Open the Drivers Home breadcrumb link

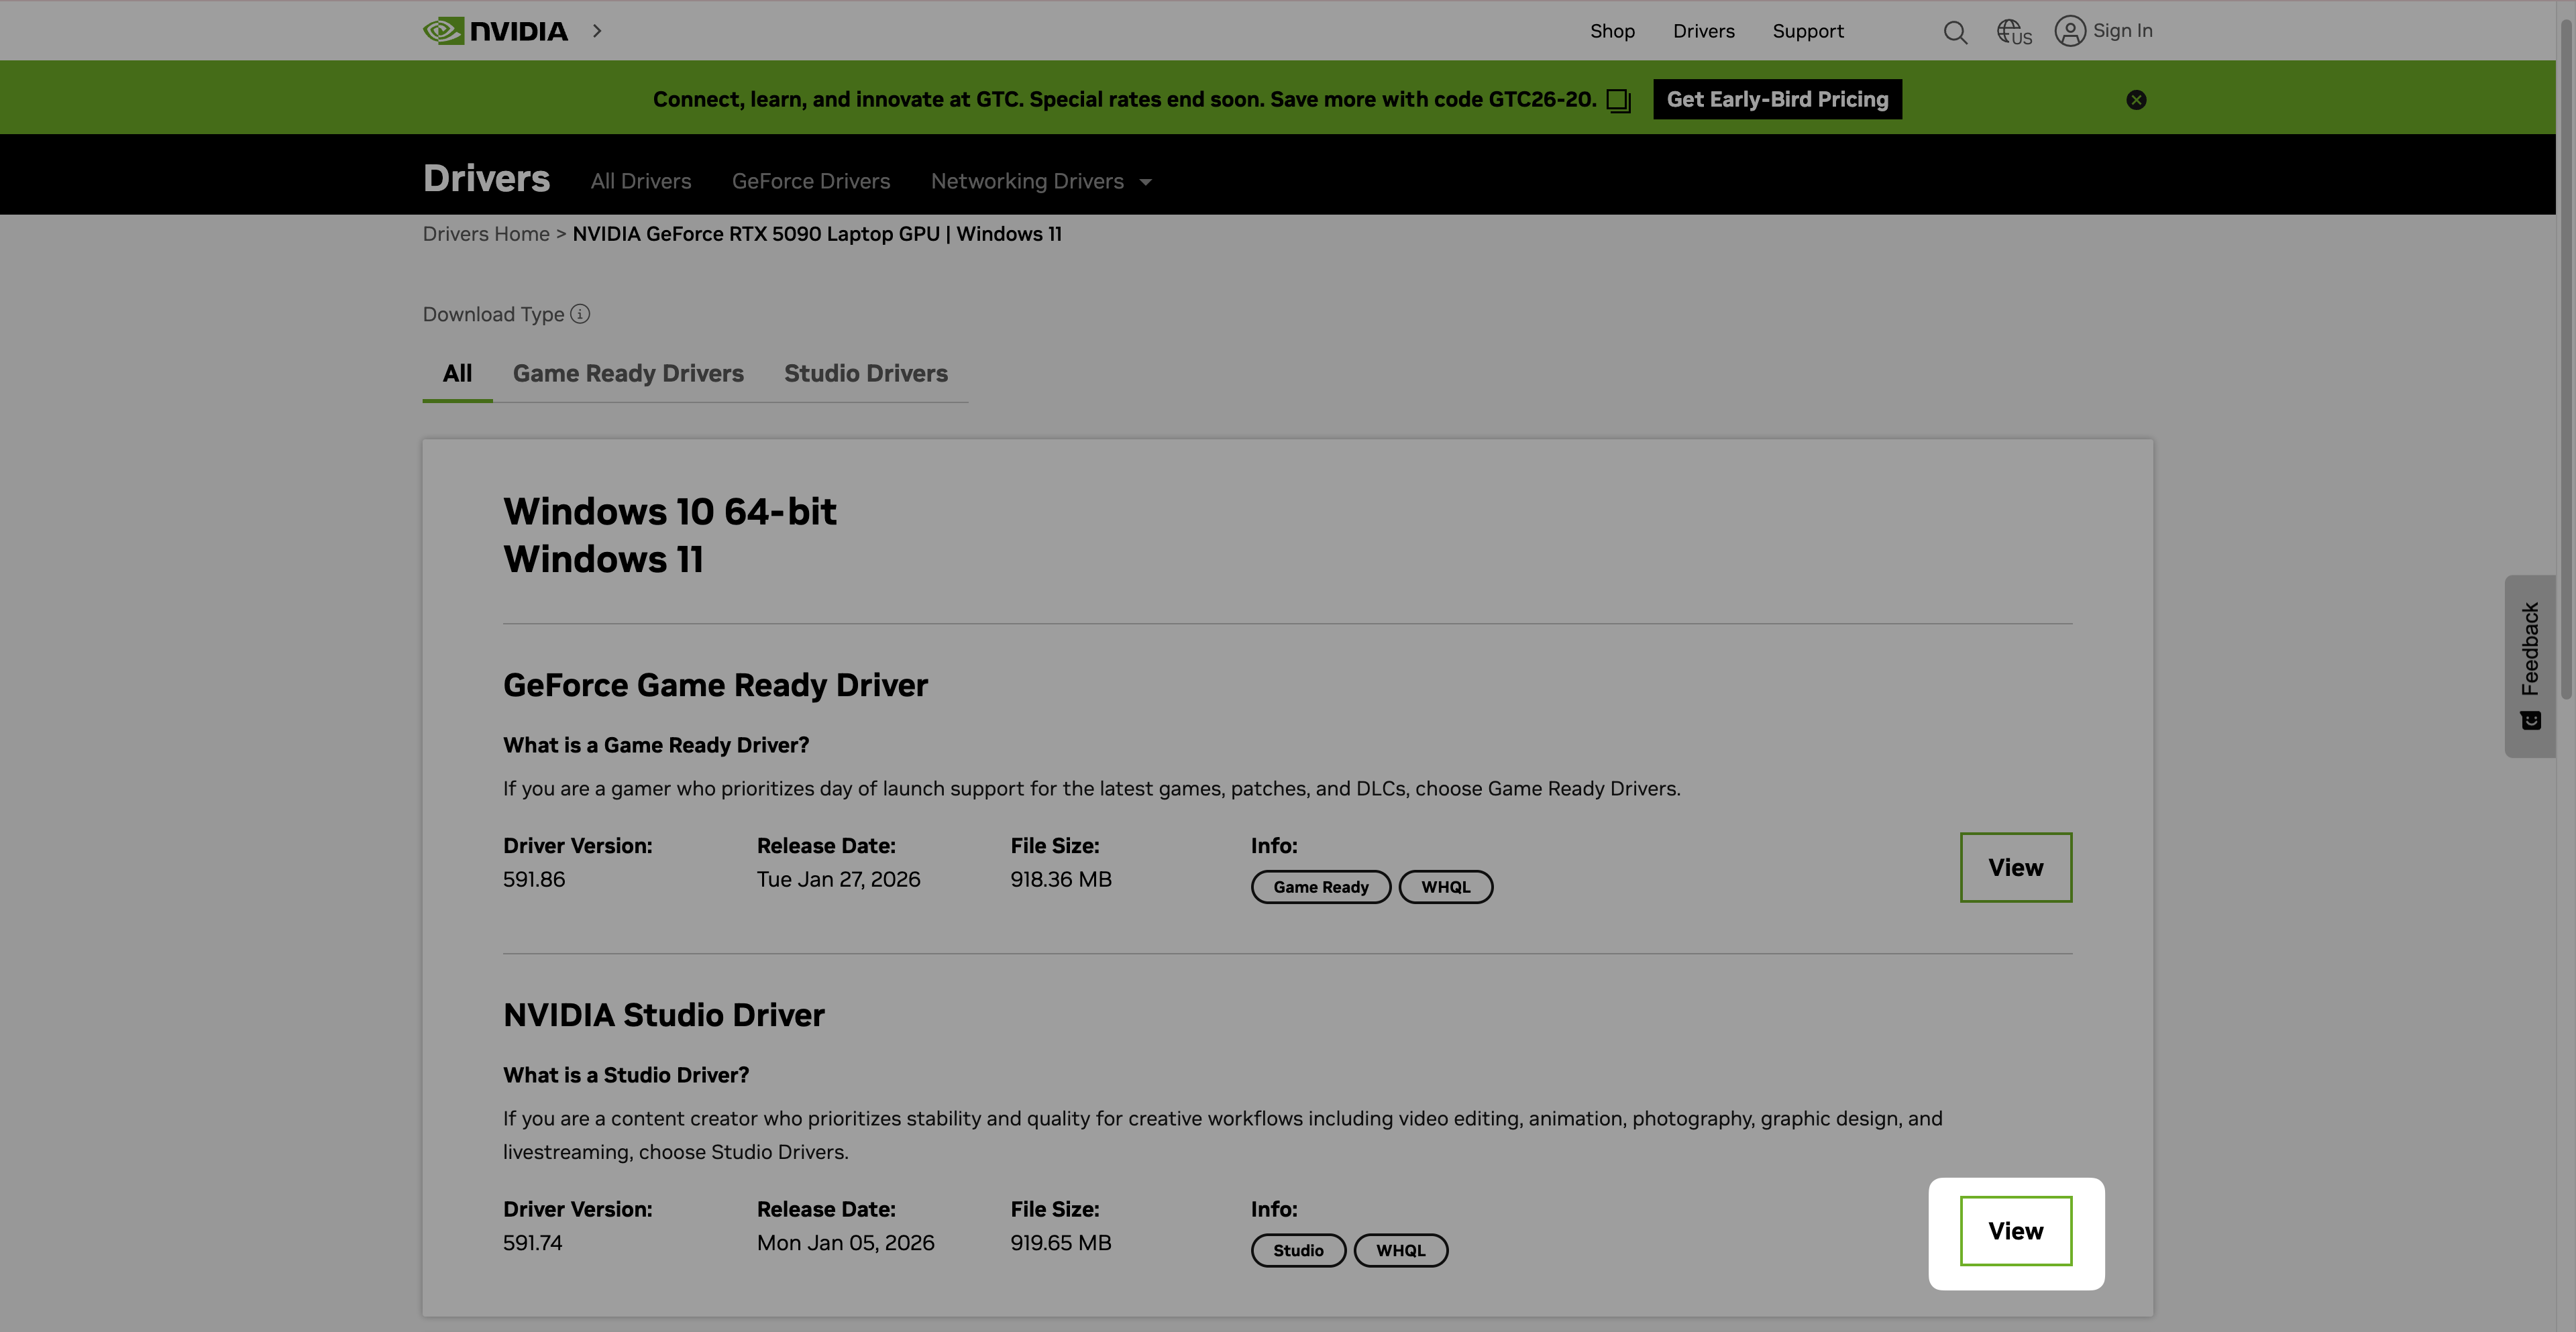pyautogui.click(x=485, y=233)
